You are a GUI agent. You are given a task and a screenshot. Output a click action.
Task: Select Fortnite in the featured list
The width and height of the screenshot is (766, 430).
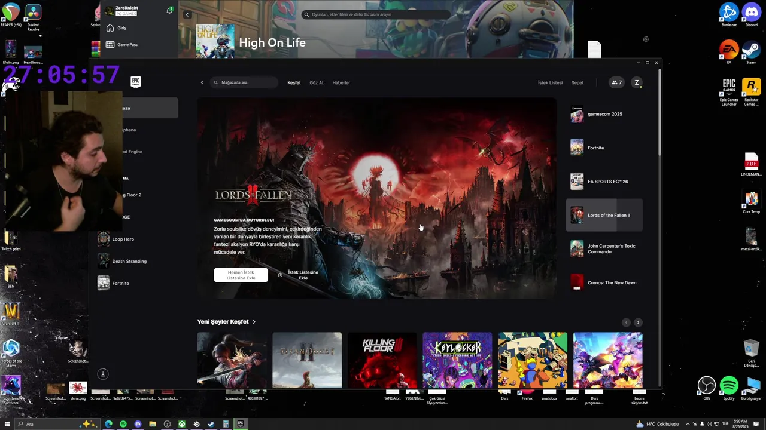click(x=604, y=148)
